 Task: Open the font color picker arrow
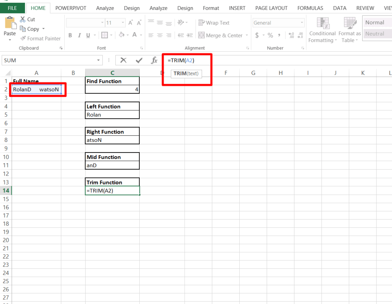tap(140, 35)
